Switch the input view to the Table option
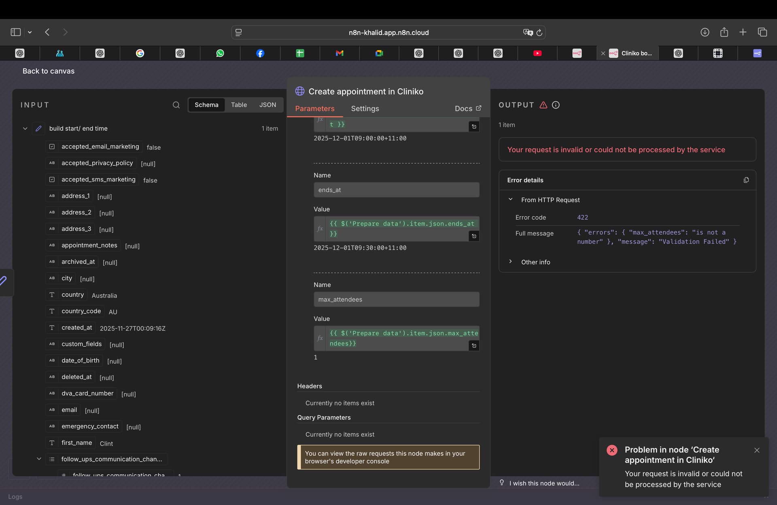The image size is (777, 505). [239, 105]
